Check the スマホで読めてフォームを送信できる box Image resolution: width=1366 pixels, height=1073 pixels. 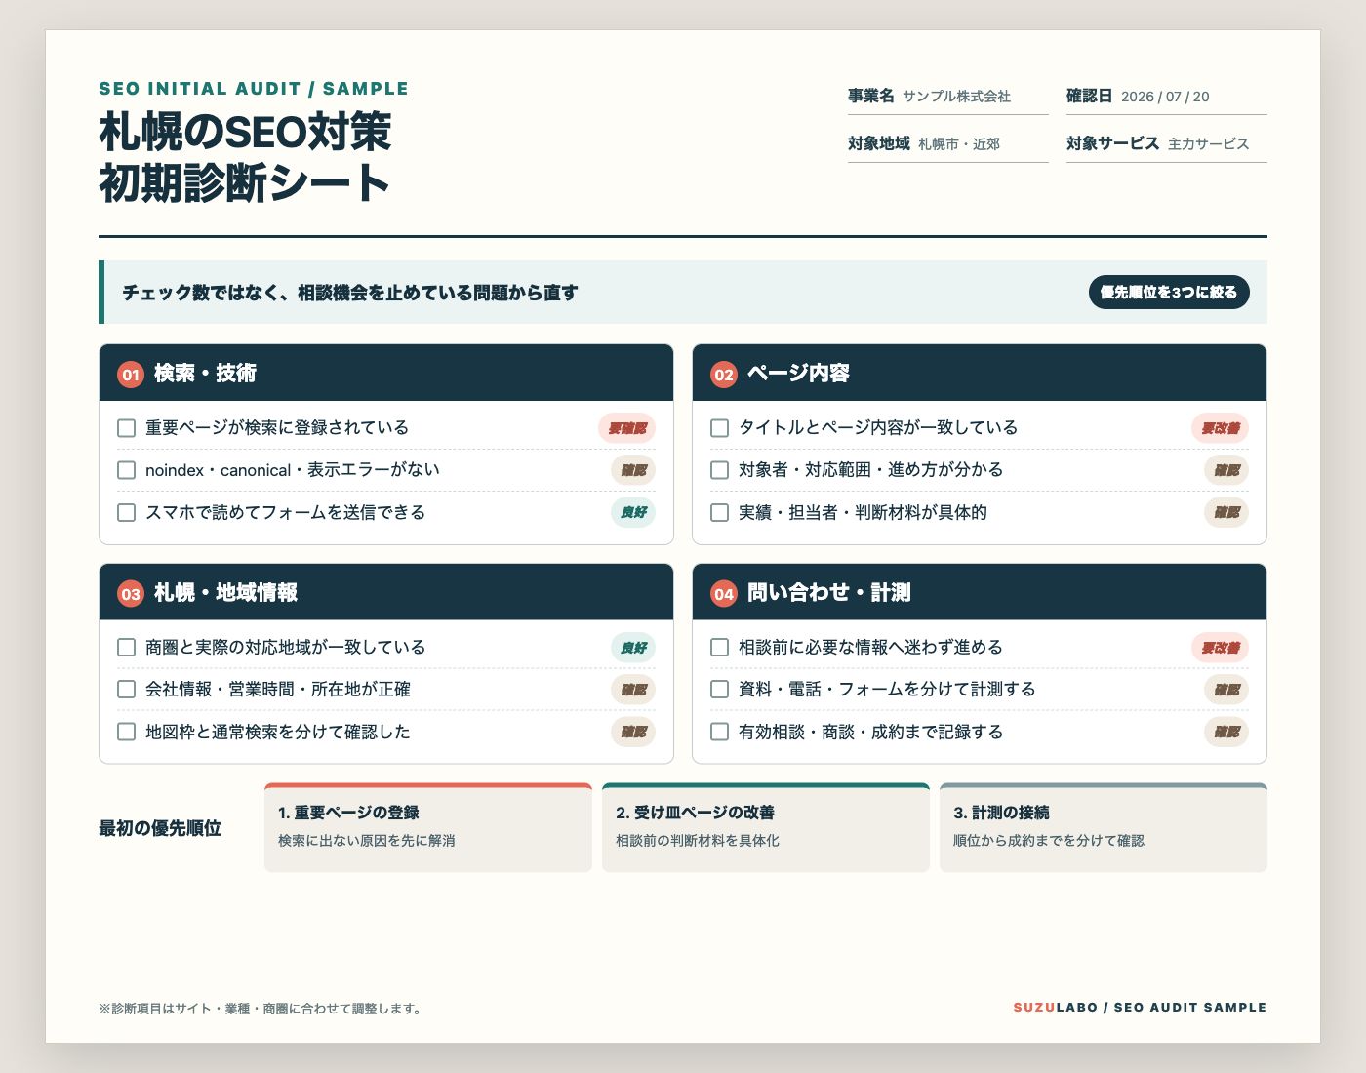click(x=126, y=512)
